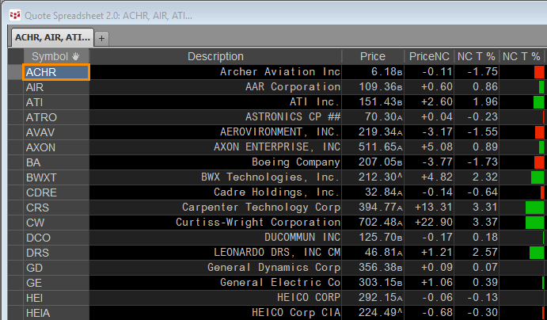Click the red bar indicator for BA
This screenshot has height=320, width=547.
click(x=539, y=162)
